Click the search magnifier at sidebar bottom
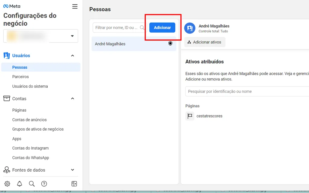The image size is (309, 193). tap(32, 184)
